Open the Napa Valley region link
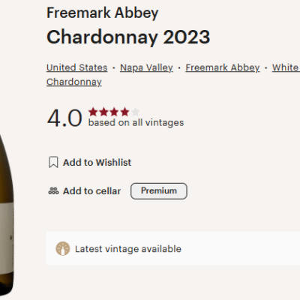The width and height of the screenshot is (300, 300). click(146, 67)
